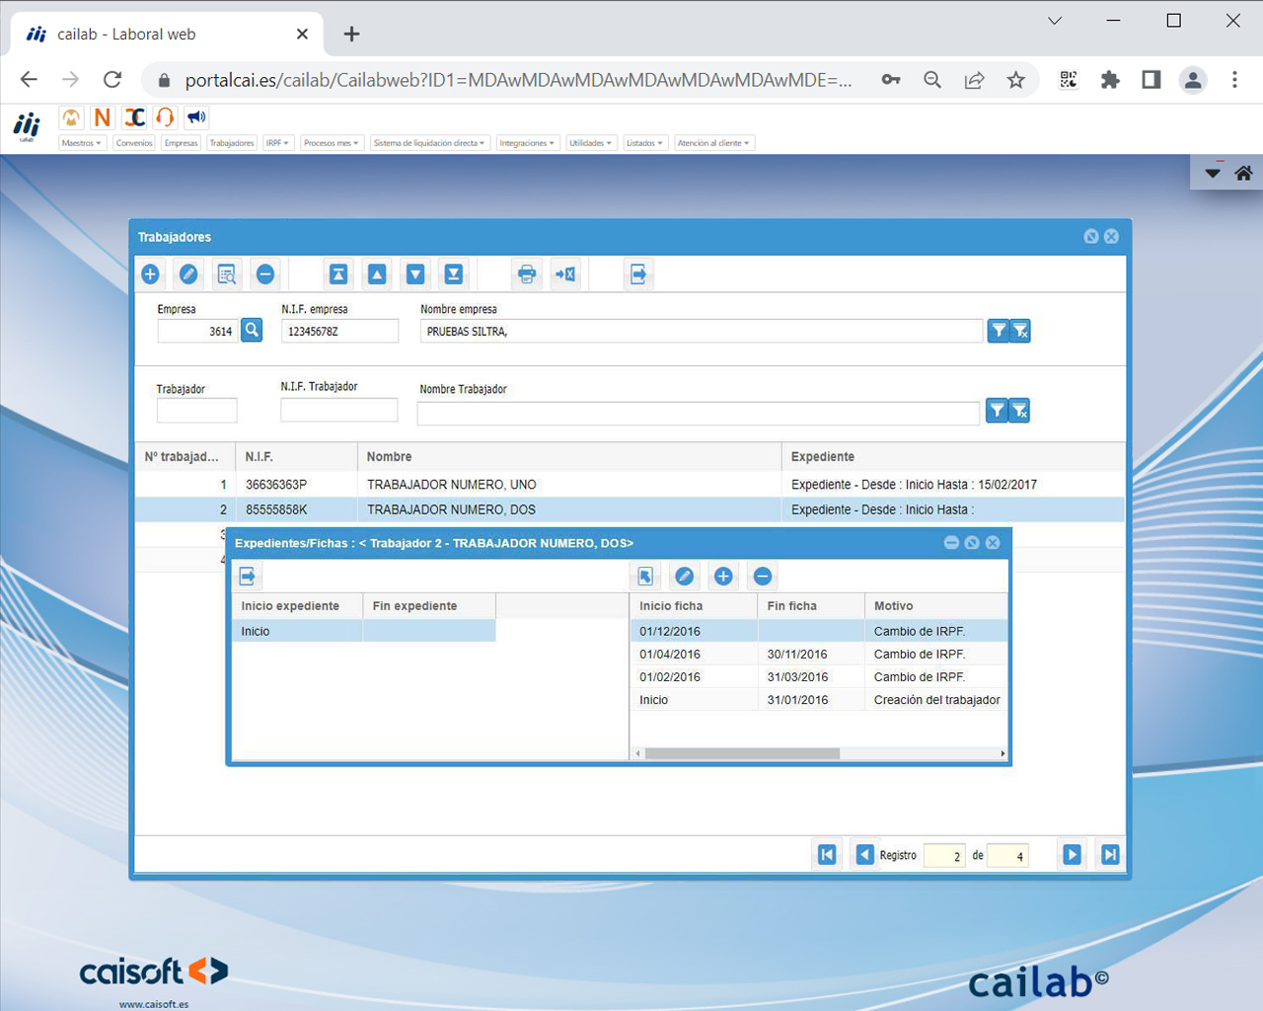1263x1011 pixels.
Task: Select the exit icon in Expedientes/Fichas toolbar
Action: tap(248, 575)
